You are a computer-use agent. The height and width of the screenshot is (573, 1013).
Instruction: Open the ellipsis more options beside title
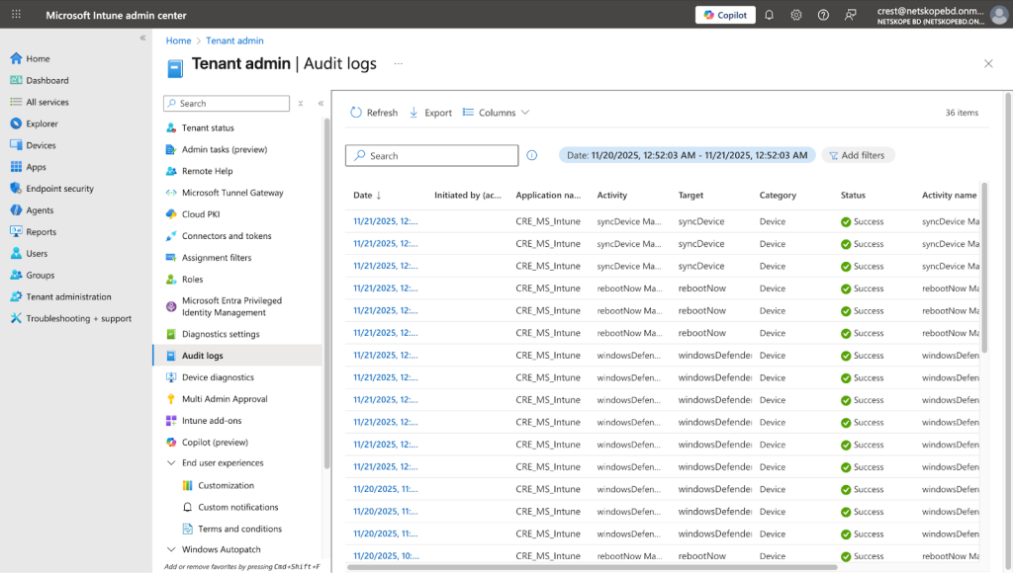tap(398, 63)
